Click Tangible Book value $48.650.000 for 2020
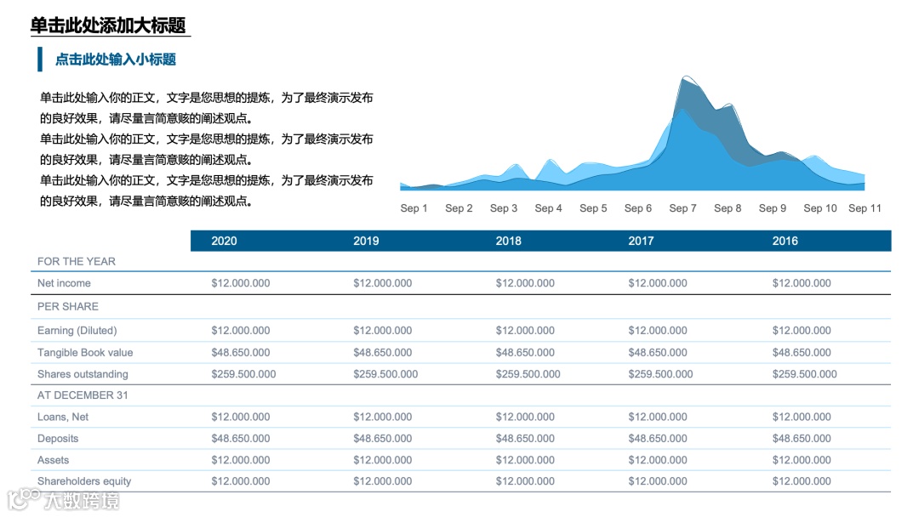 coord(241,353)
